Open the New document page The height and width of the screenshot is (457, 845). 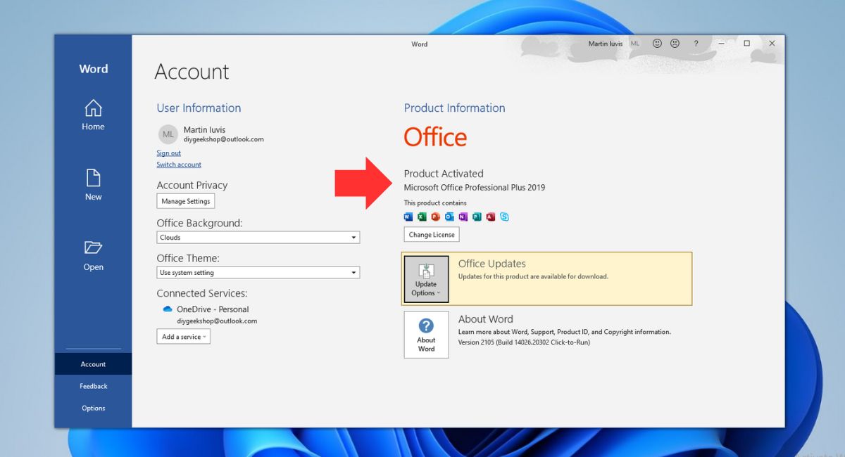(93, 178)
